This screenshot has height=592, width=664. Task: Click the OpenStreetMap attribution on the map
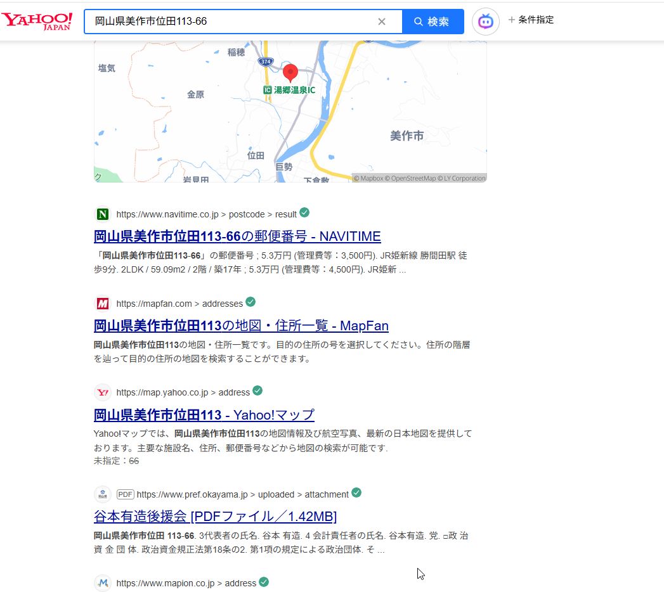pos(413,179)
